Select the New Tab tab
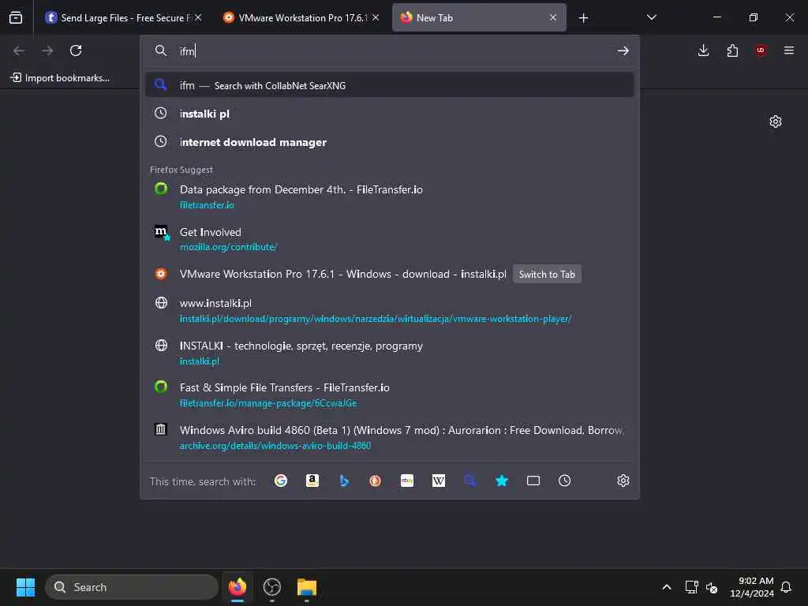This screenshot has width=808, height=606. 479,17
